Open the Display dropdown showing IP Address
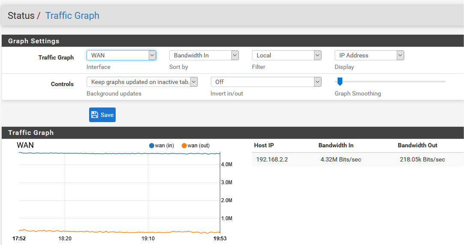Viewport: 464px width, 245px height. point(369,55)
